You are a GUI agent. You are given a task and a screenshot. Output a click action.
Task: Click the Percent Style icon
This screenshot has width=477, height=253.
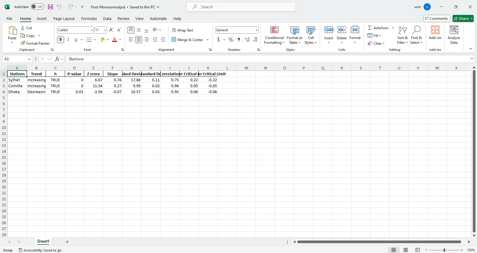[231, 40]
